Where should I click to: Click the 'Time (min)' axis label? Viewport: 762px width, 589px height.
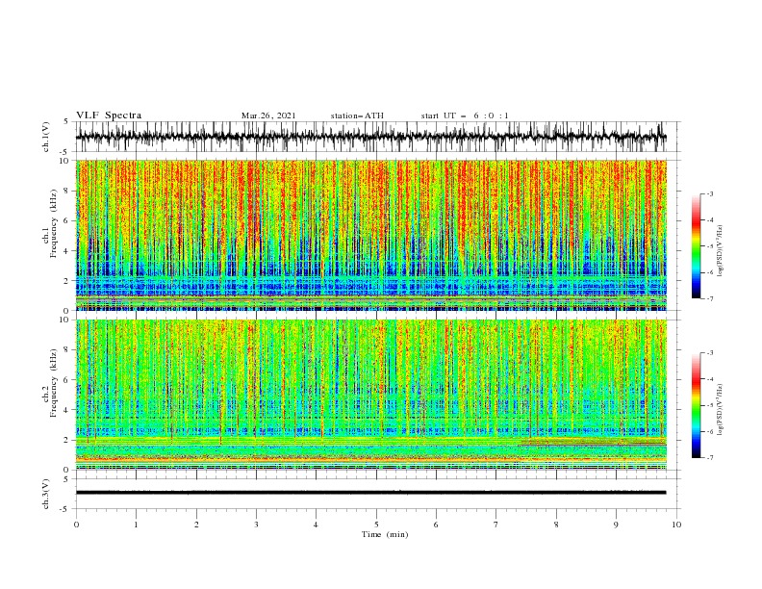[x=385, y=534]
